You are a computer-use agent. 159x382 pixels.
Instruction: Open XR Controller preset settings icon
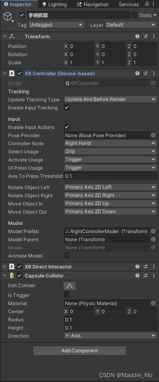tap(146, 73)
